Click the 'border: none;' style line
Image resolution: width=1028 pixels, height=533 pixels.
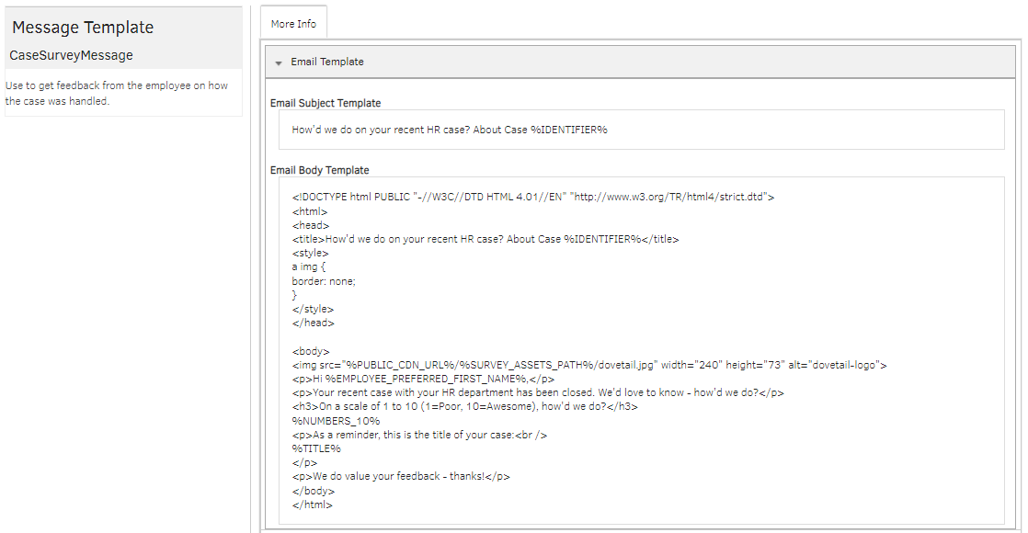324,281
